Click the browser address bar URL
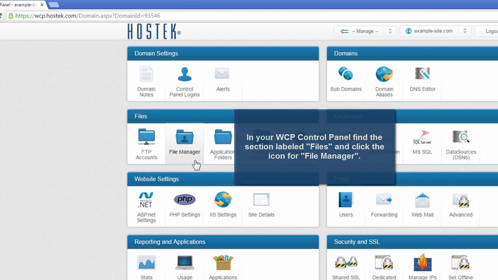Image resolution: width=498 pixels, height=280 pixels. click(88, 16)
